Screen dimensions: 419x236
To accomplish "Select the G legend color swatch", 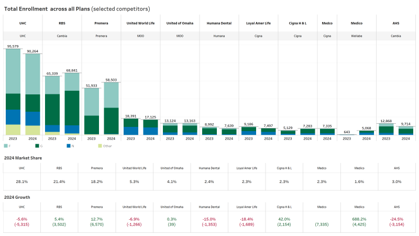I will click(37, 146).
